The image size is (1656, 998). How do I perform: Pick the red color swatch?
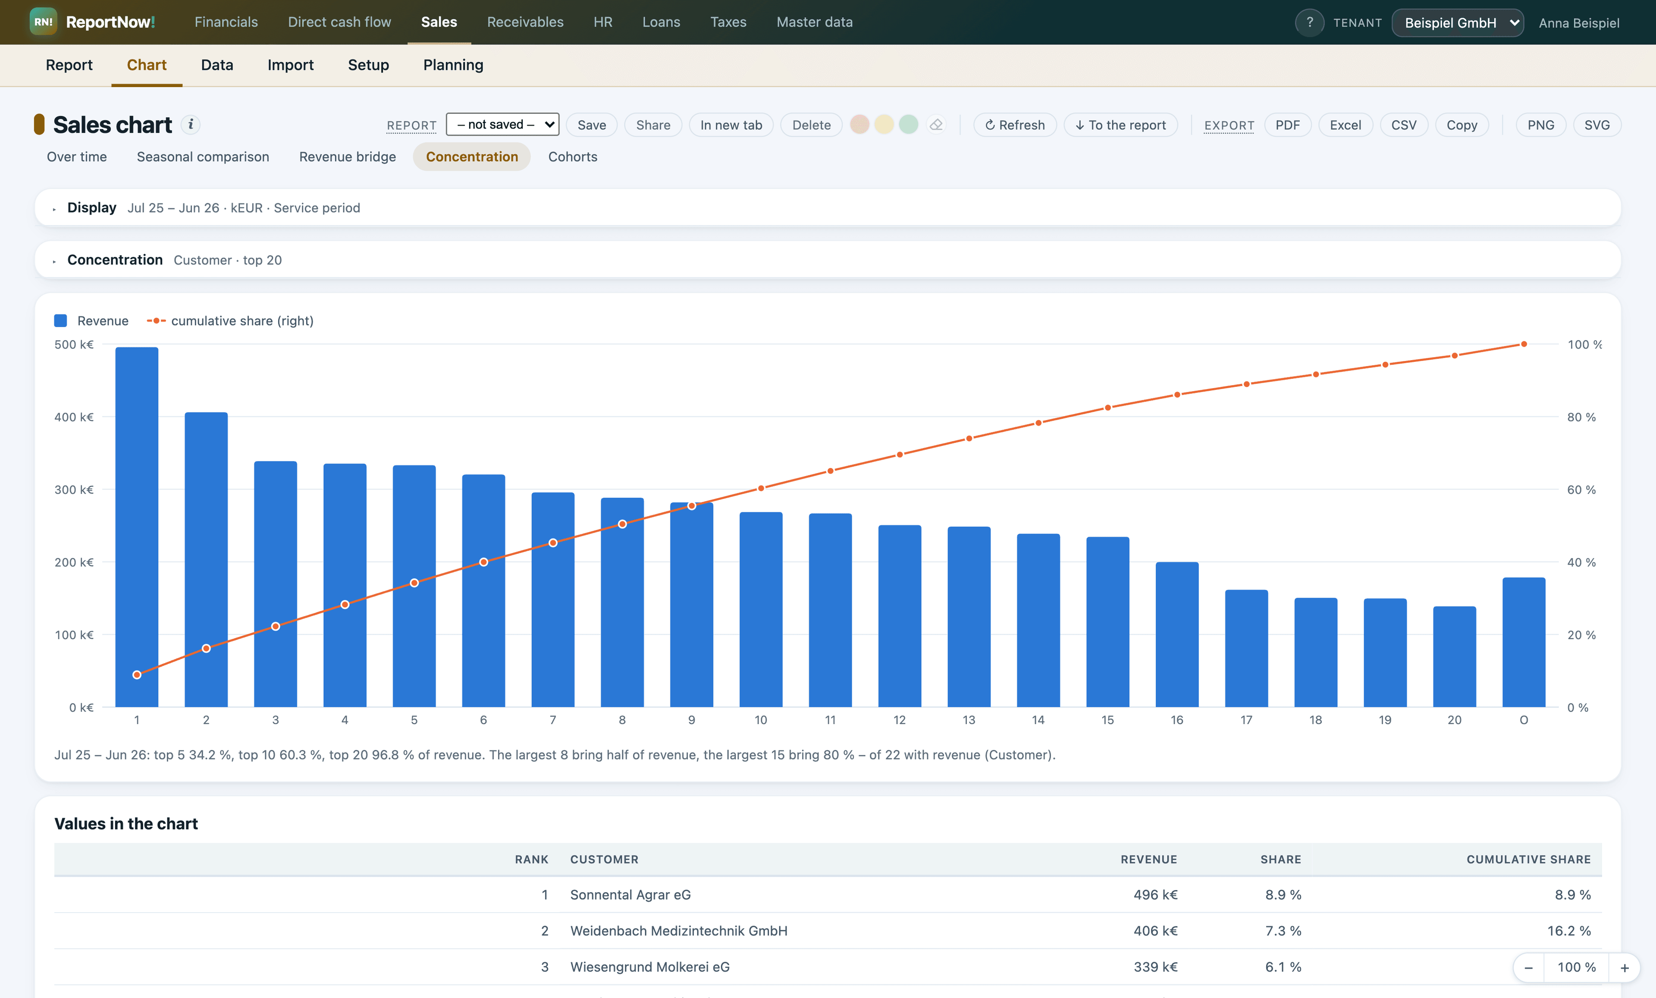point(859,124)
